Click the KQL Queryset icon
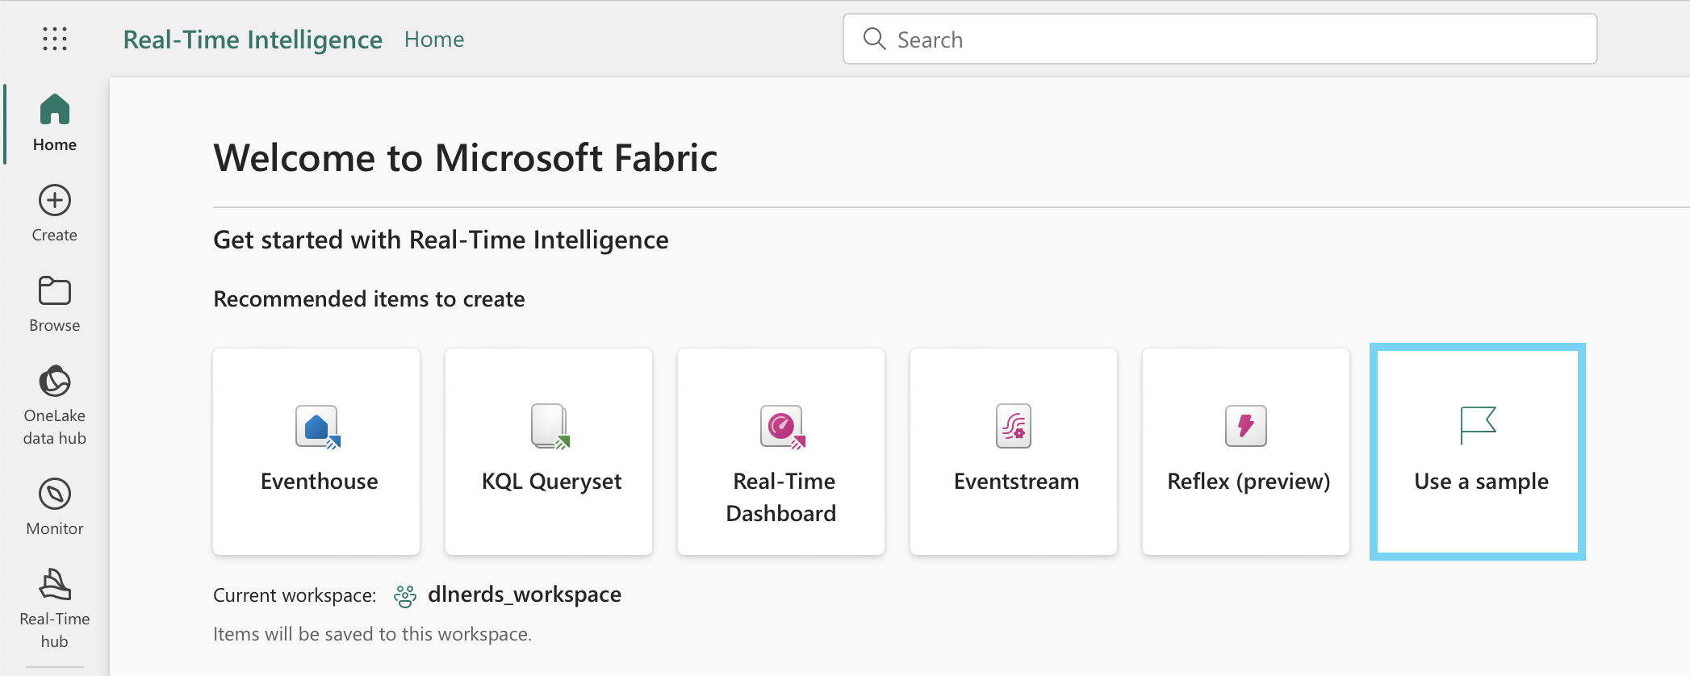 [550, 426]
